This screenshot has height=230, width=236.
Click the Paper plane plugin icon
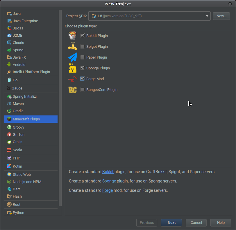(73, 57)
